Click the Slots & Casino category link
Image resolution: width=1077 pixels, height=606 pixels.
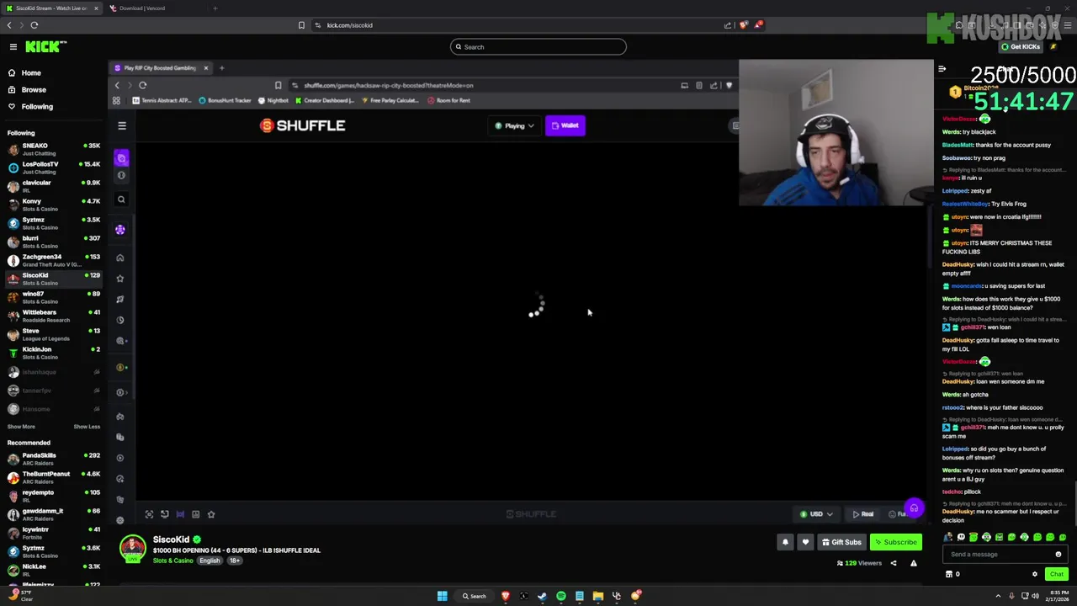173,561
